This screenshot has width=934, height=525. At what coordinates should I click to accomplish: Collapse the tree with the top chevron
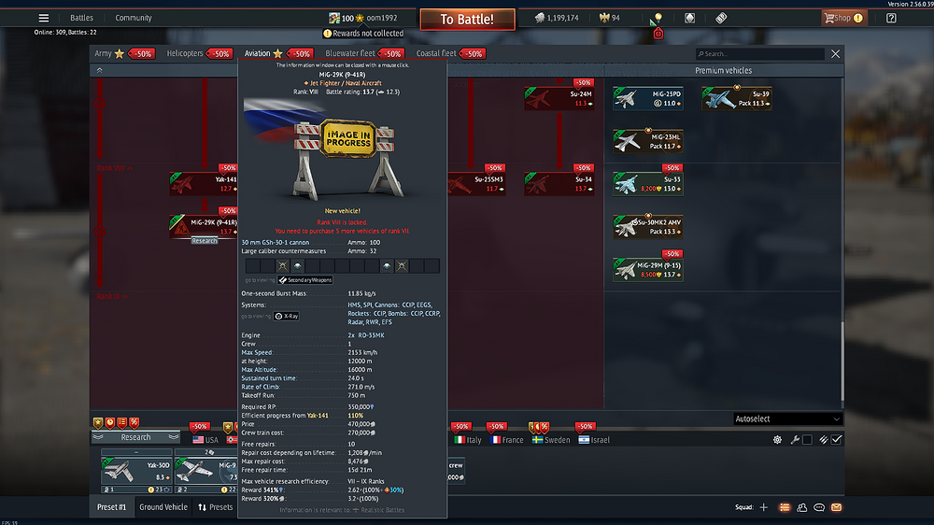tap(100, 70)
